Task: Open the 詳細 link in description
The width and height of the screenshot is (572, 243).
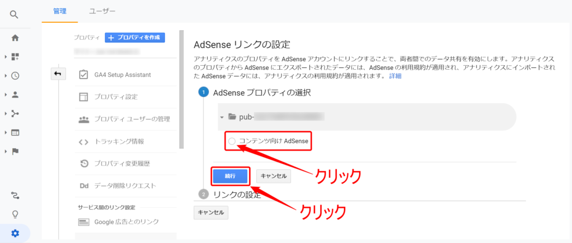Action: (395, 76)
